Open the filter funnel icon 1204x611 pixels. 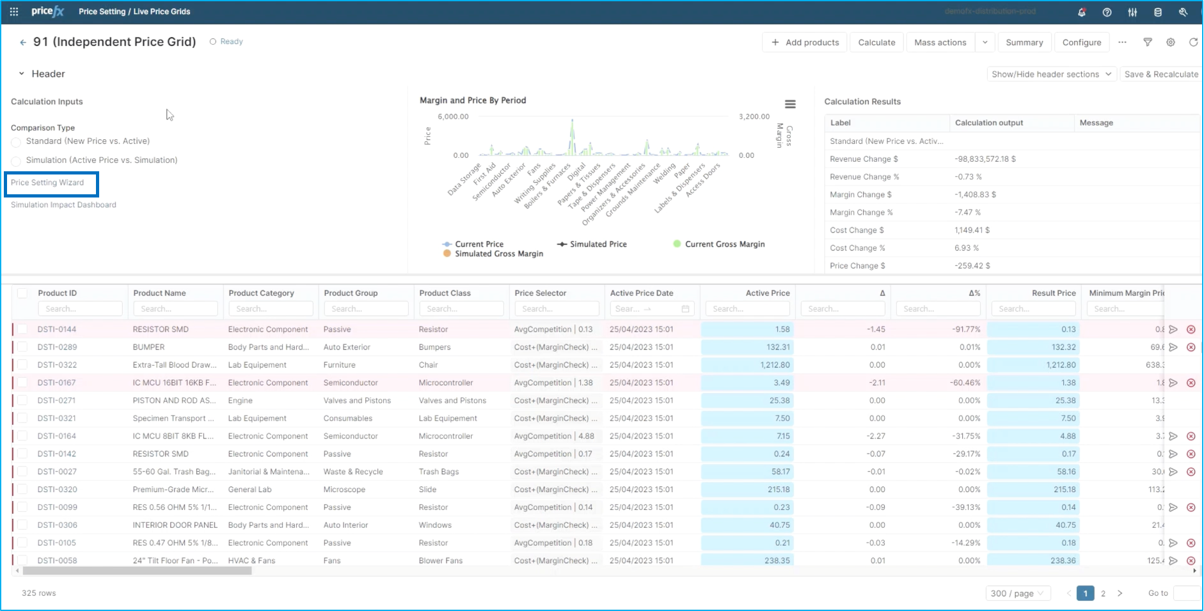(x=1148, y=42)
